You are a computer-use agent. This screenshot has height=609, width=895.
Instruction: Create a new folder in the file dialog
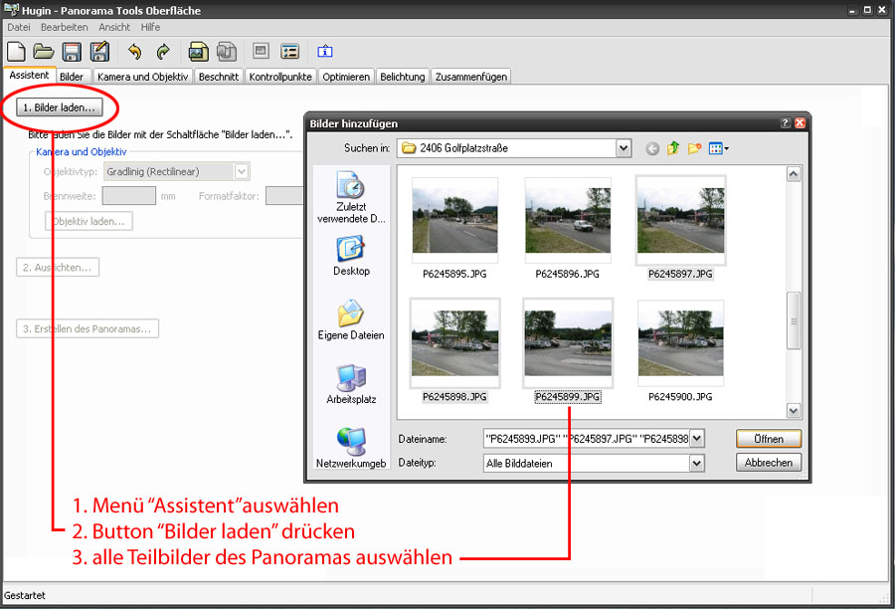tap(695, 148)
